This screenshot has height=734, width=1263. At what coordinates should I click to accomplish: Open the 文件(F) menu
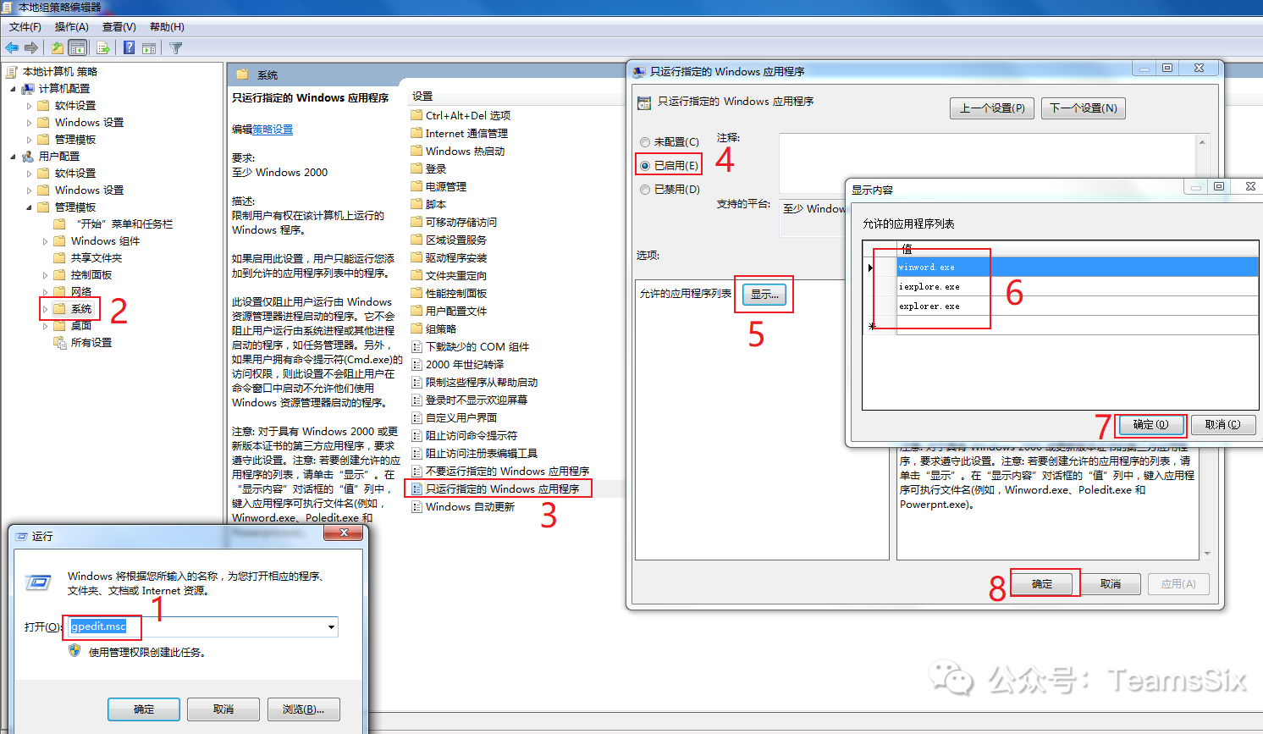coord(25,27)
